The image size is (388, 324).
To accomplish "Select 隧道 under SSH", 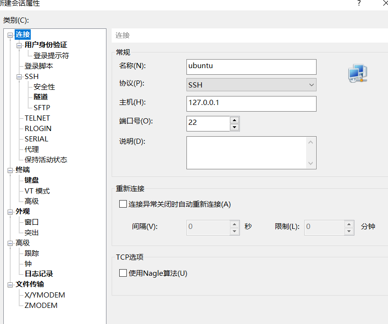I will click(41, 97).
